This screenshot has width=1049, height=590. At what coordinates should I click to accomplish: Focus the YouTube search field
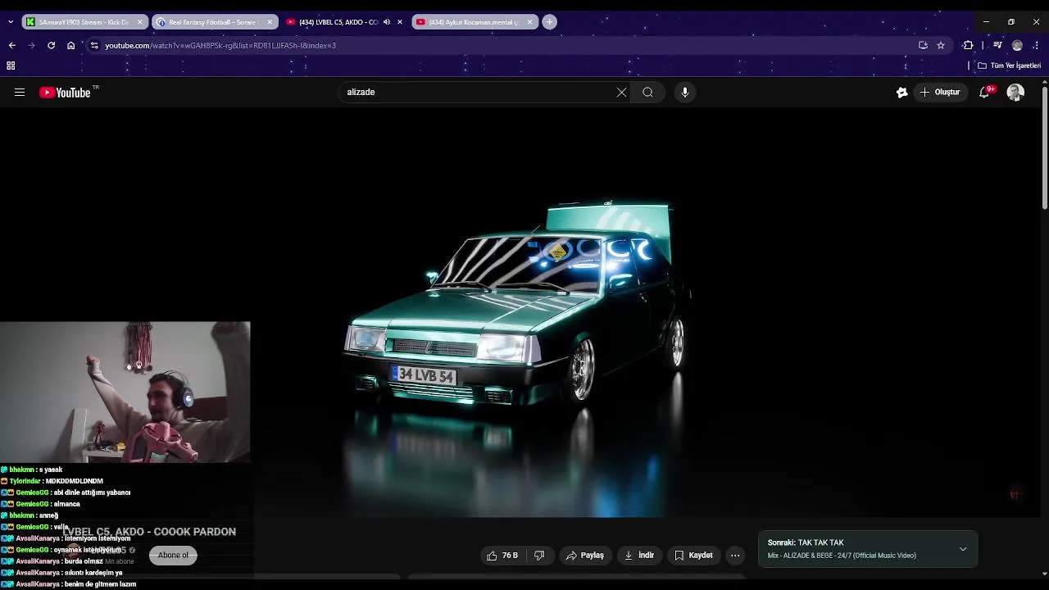[x=479, y=93]
